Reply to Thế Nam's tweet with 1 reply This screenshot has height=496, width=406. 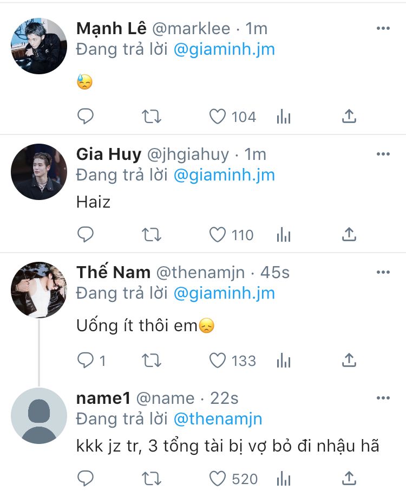pyautogui.click(x=86, y=360)
